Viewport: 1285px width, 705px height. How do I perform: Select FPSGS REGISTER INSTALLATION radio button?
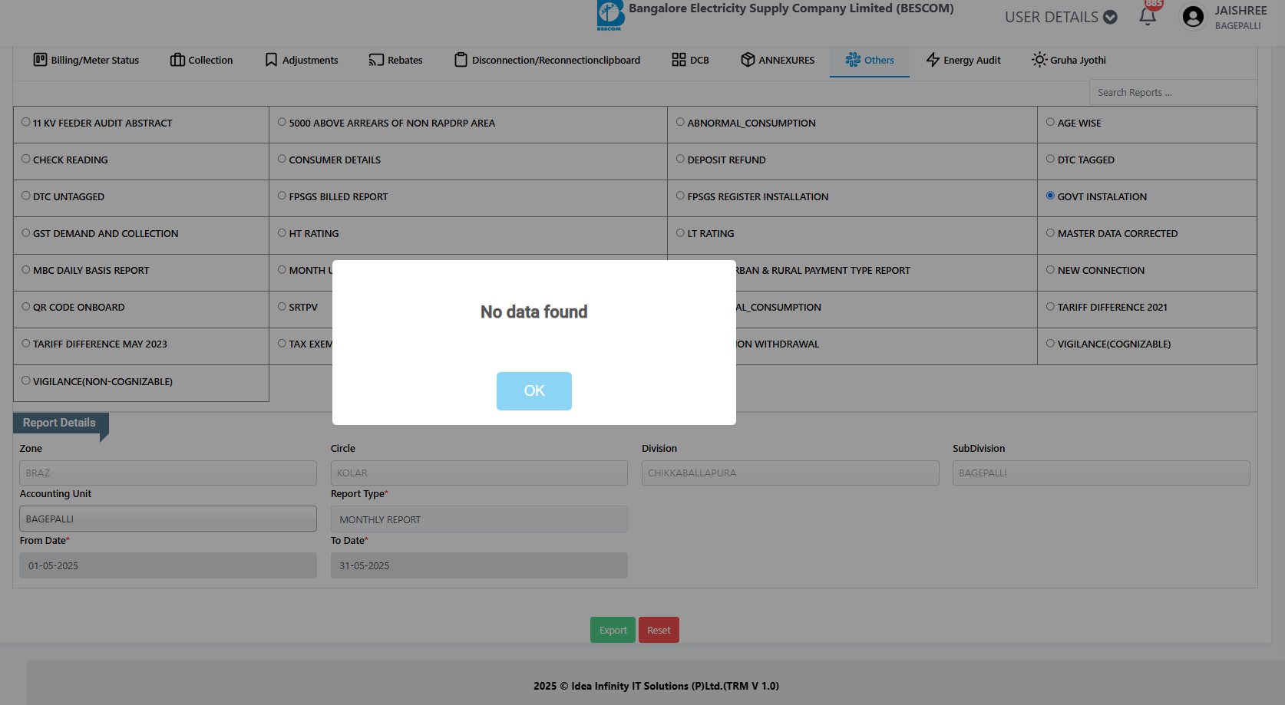680,196
